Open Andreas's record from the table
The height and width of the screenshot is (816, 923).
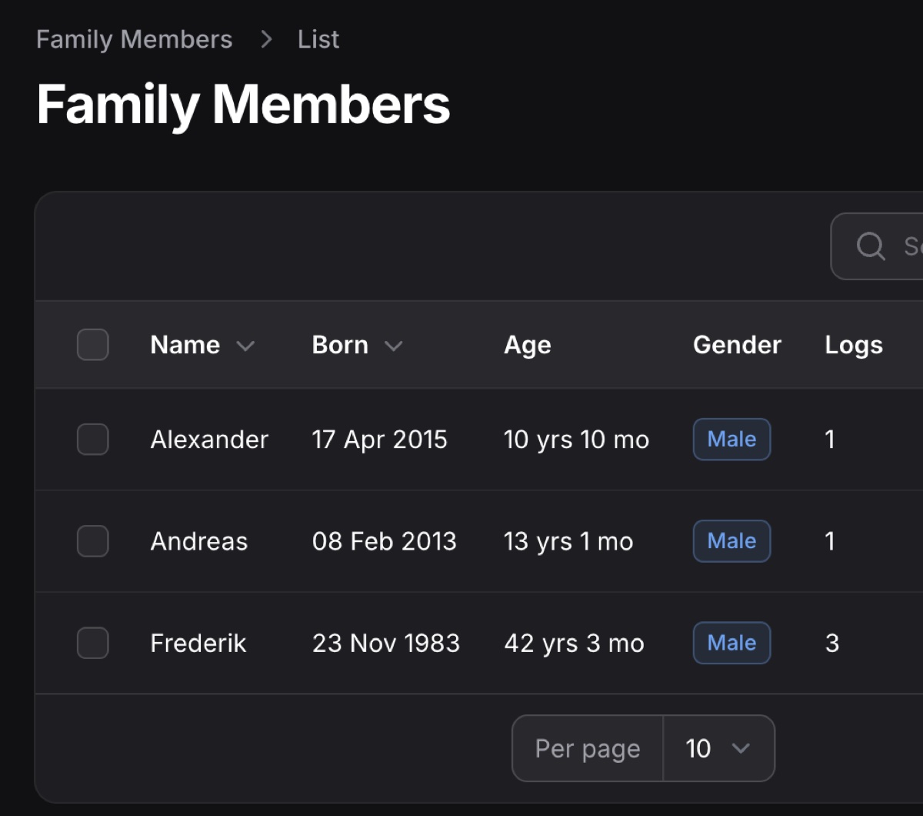click(198, 541)
